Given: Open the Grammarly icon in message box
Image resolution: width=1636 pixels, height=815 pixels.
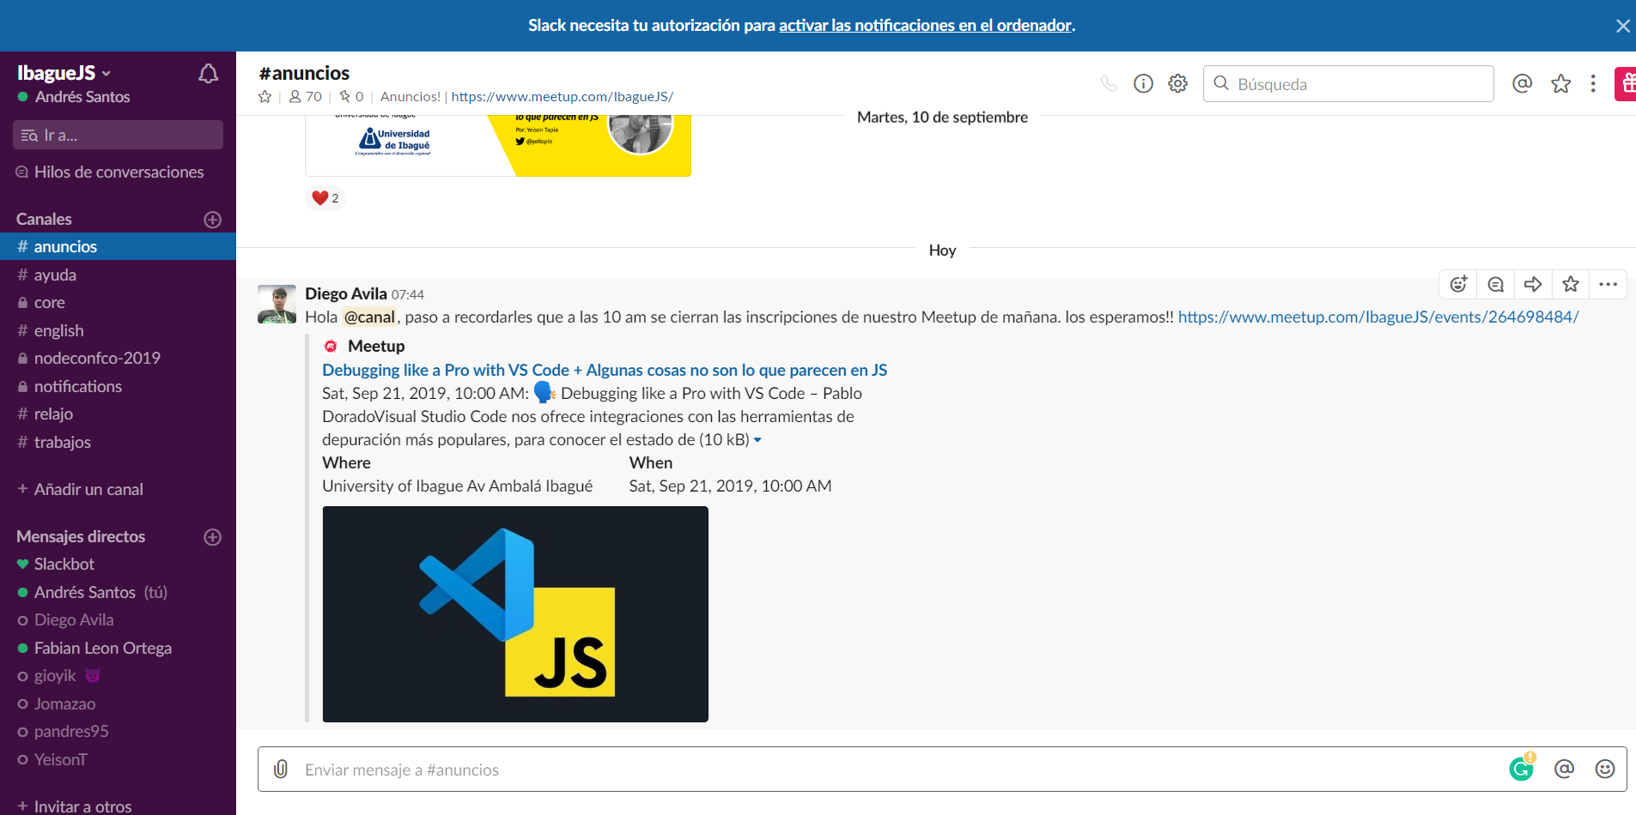Looking at the screenshot, I should pyautogui.click(x=1522, y=769).
